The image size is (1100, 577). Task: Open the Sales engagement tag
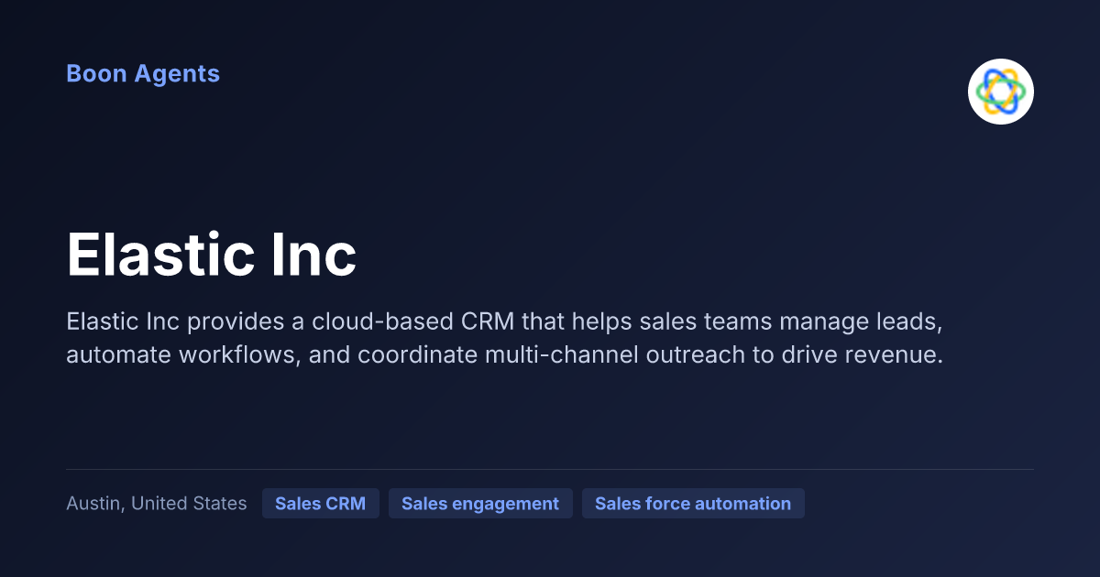click(480, 504)
